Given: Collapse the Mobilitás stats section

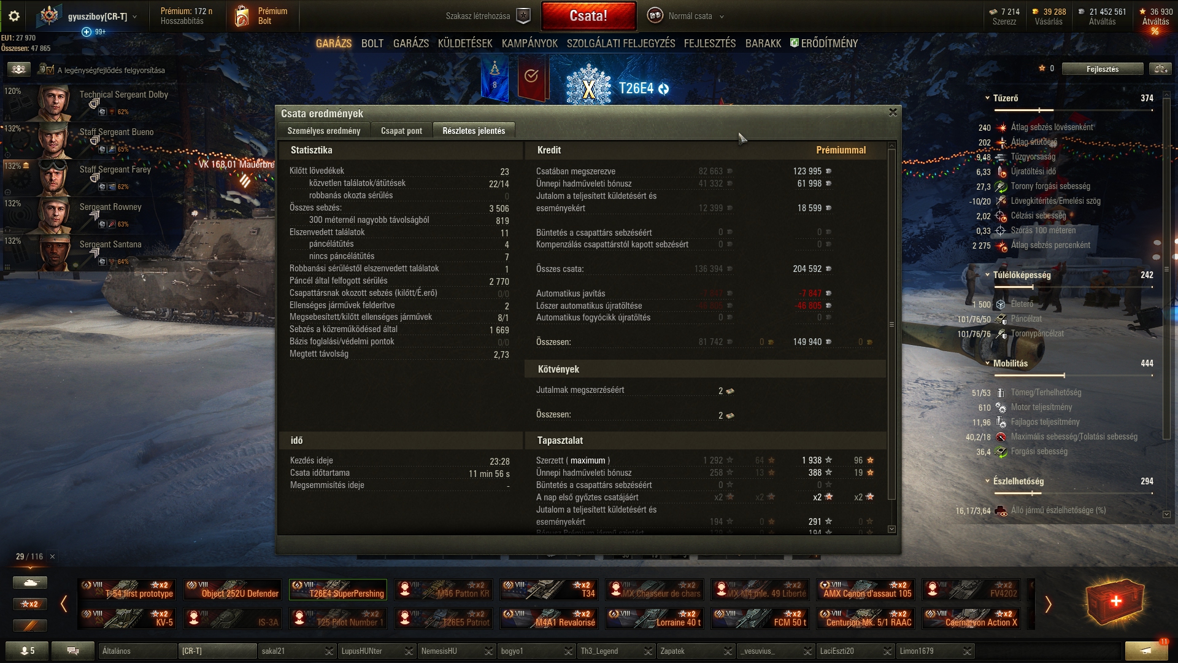Looking at the screenshot, I should coord(987,363).
